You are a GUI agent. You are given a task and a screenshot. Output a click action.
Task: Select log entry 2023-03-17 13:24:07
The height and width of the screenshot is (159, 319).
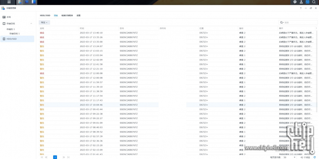(177, 46)
